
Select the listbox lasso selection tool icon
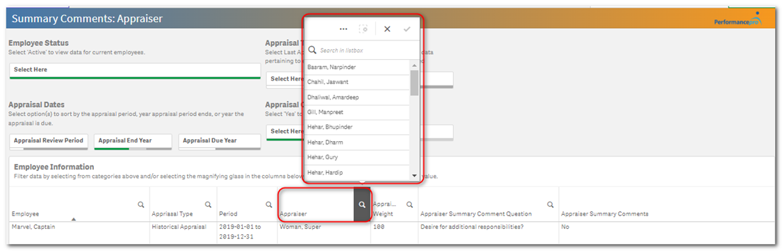364,29
